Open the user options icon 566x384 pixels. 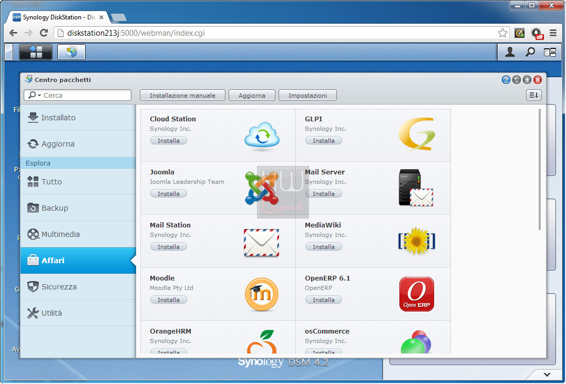coord(510,53)
